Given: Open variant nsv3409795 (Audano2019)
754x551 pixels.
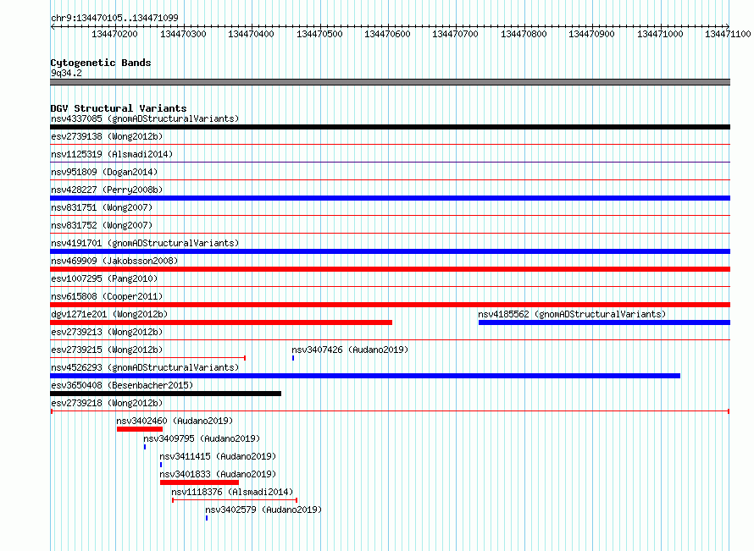Looking at the screenshot, I should click(x=202, y=438).
